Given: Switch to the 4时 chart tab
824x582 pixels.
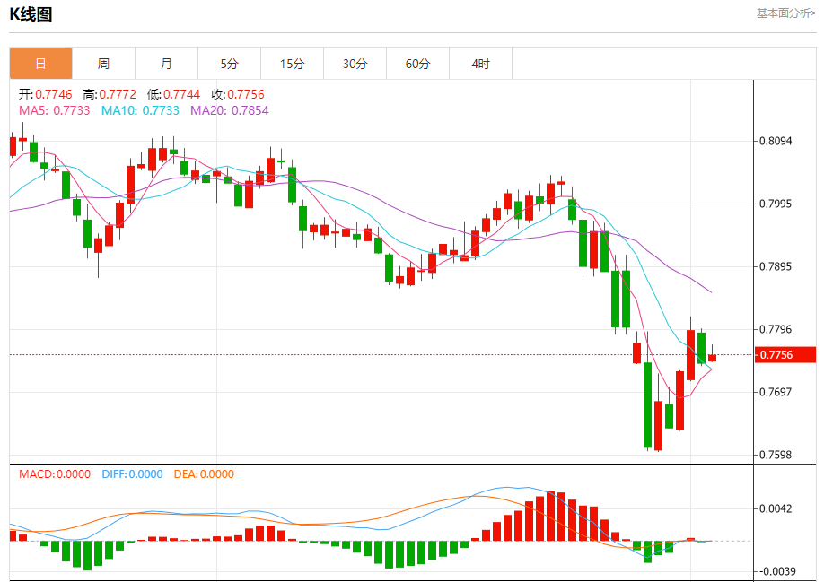Looking at the screenshot, I should coord(480,64).
